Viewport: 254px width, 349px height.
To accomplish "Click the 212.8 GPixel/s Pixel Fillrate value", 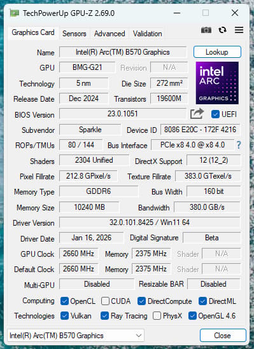I will (x=88, y=176).
